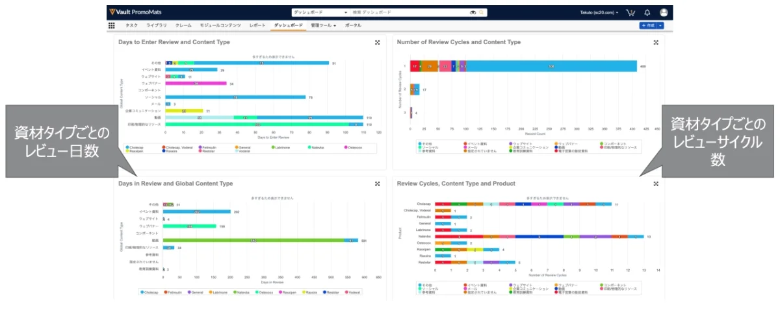Open the user profile avatar

click(664, 12)
